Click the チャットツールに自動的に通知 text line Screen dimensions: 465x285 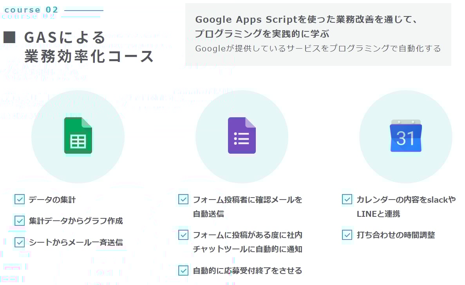tap(247, 249)
